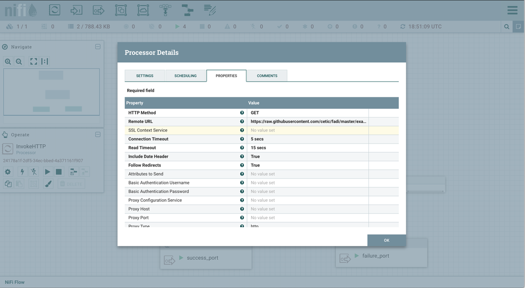
Task: Show help for Follow Redirects
Action: tap(242, 165)
